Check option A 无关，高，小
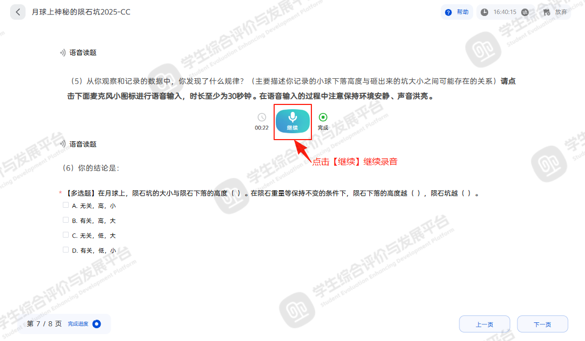585x341 pixels. [x=65, y=205]
